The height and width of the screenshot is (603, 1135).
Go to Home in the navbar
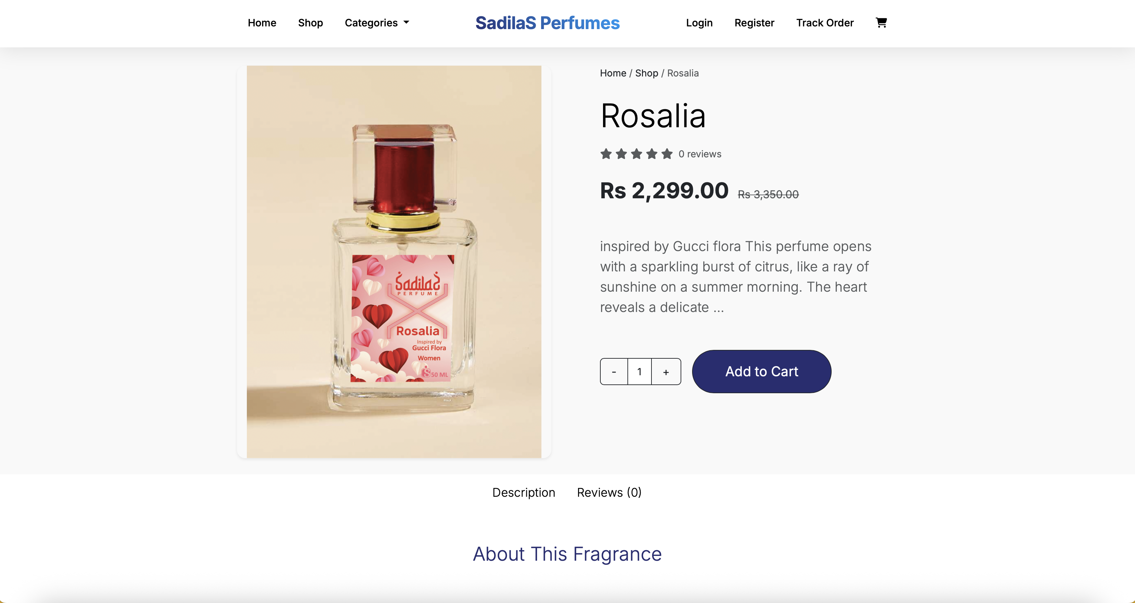point(262,23)
